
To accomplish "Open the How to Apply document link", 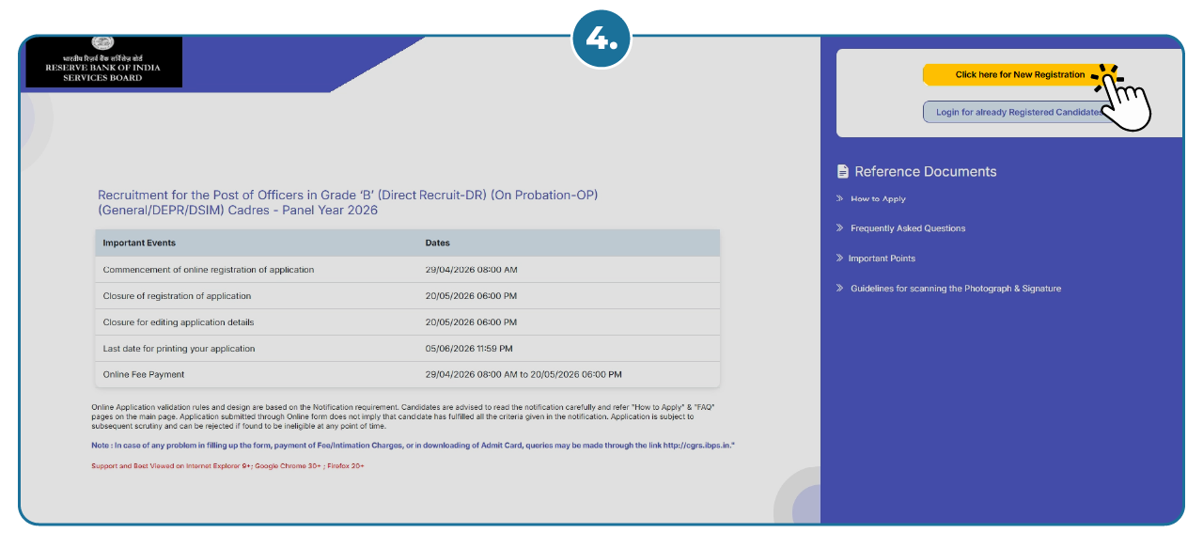I will point(878,198).
